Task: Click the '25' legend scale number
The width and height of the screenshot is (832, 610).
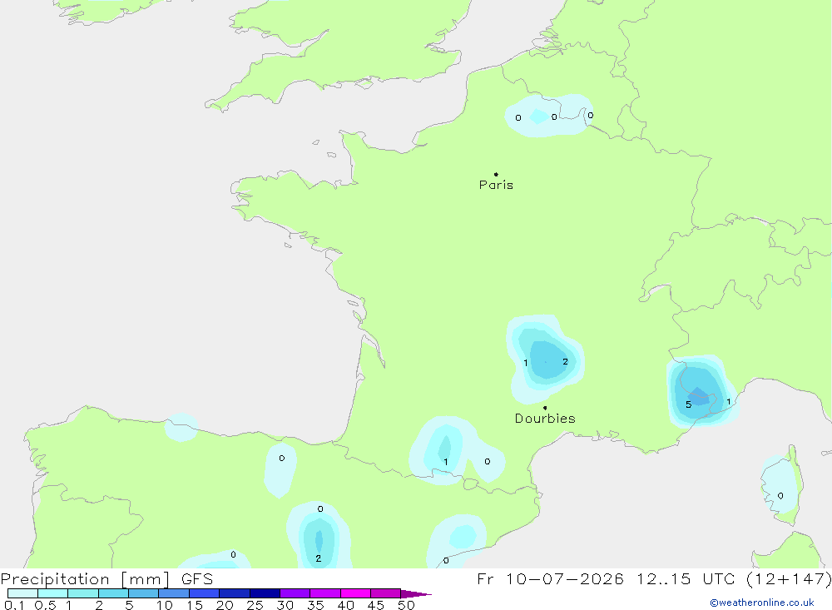Action: coord(255,605)
